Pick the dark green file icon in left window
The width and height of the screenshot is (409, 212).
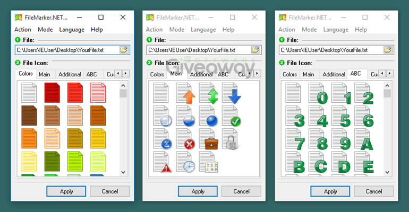pyautogui.click(x=52, y=161)
